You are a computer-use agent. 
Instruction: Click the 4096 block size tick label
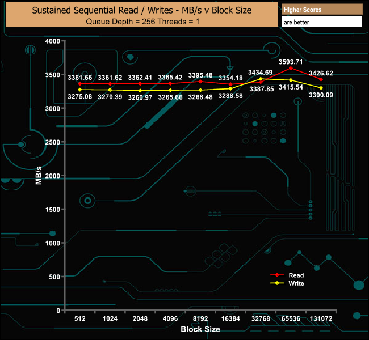[x=170, y=319]
